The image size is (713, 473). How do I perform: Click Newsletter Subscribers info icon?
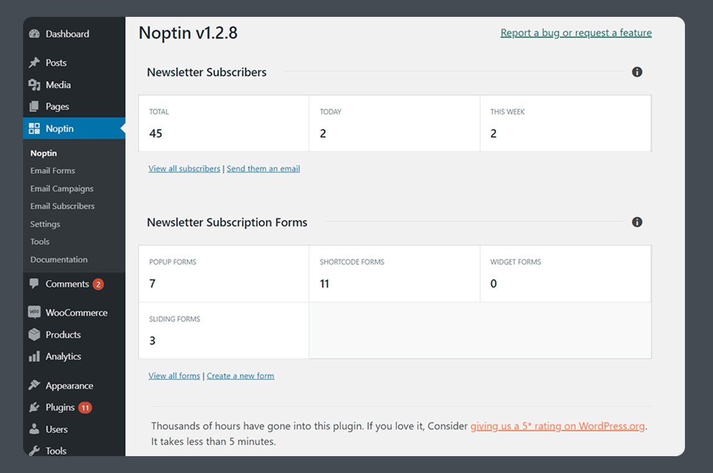click(x=637, y=72)
